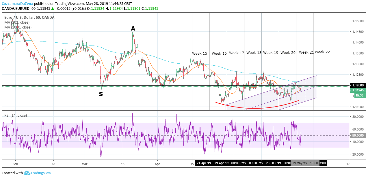Click the 80.0000 RSI axis label
Image resolution: width=368 pixels, height=178 pixels.
click(x=358, y=117)
